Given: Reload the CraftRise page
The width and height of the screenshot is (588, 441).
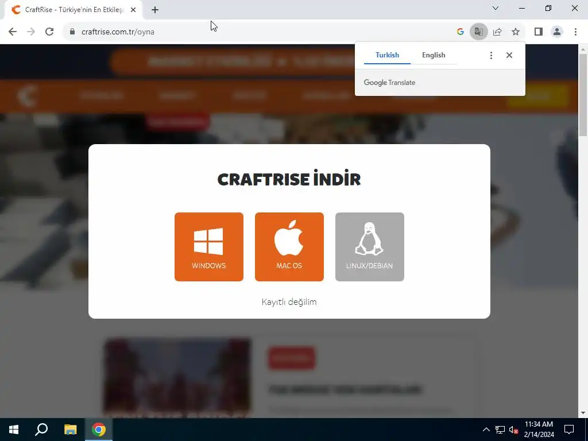Looking at the screenshot, I should (49, 32).
